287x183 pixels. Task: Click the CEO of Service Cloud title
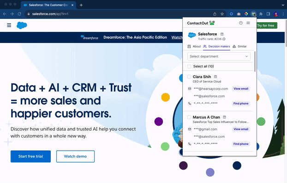(207, 82)
